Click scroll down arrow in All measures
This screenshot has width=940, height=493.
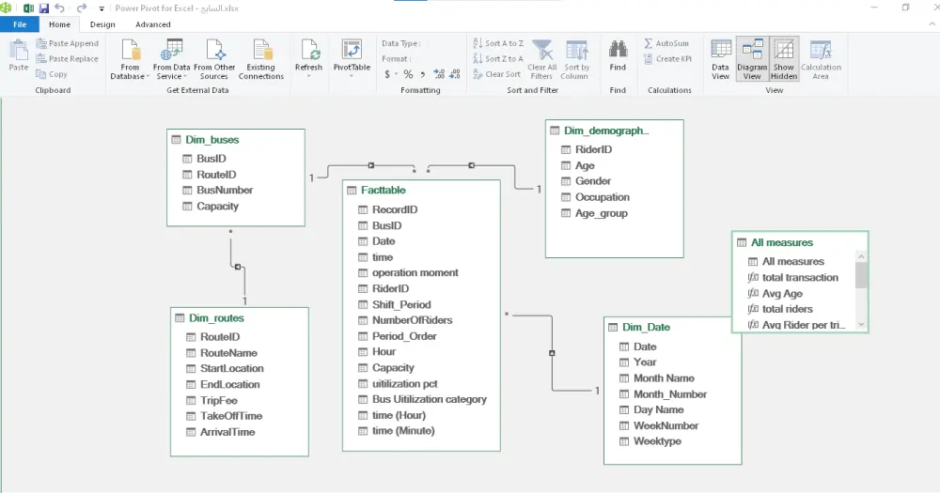pyautogui.click(x=861, y=325)
